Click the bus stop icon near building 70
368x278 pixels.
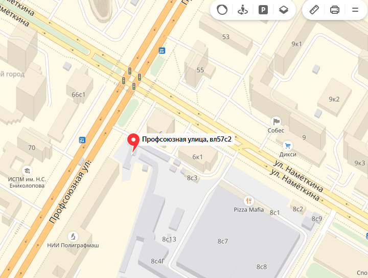(82, 140)
